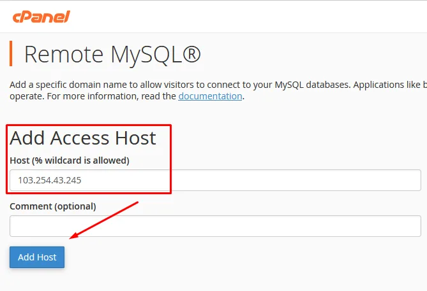Click the word "Remote" in the title
427x291 pixels.
(64, 54)
